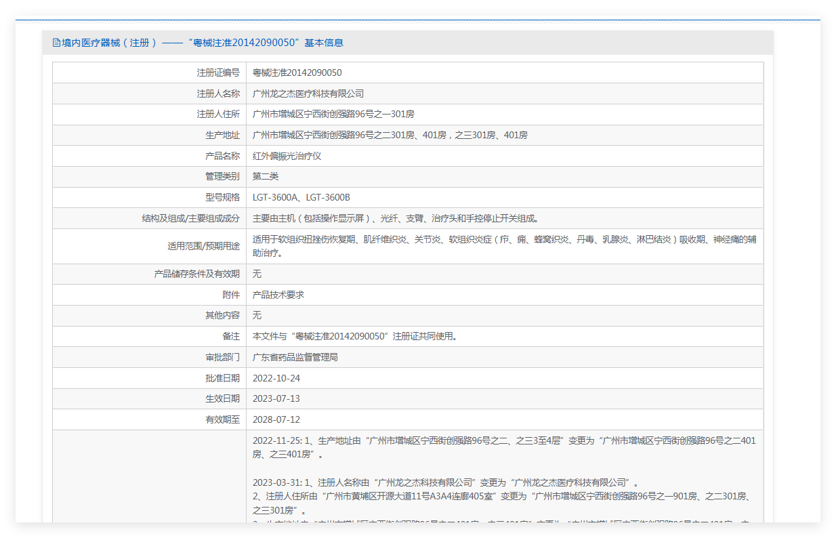This screenshot has height=538, width=836.
Task: Click effective date 2023-07-13
Action: 276,398
